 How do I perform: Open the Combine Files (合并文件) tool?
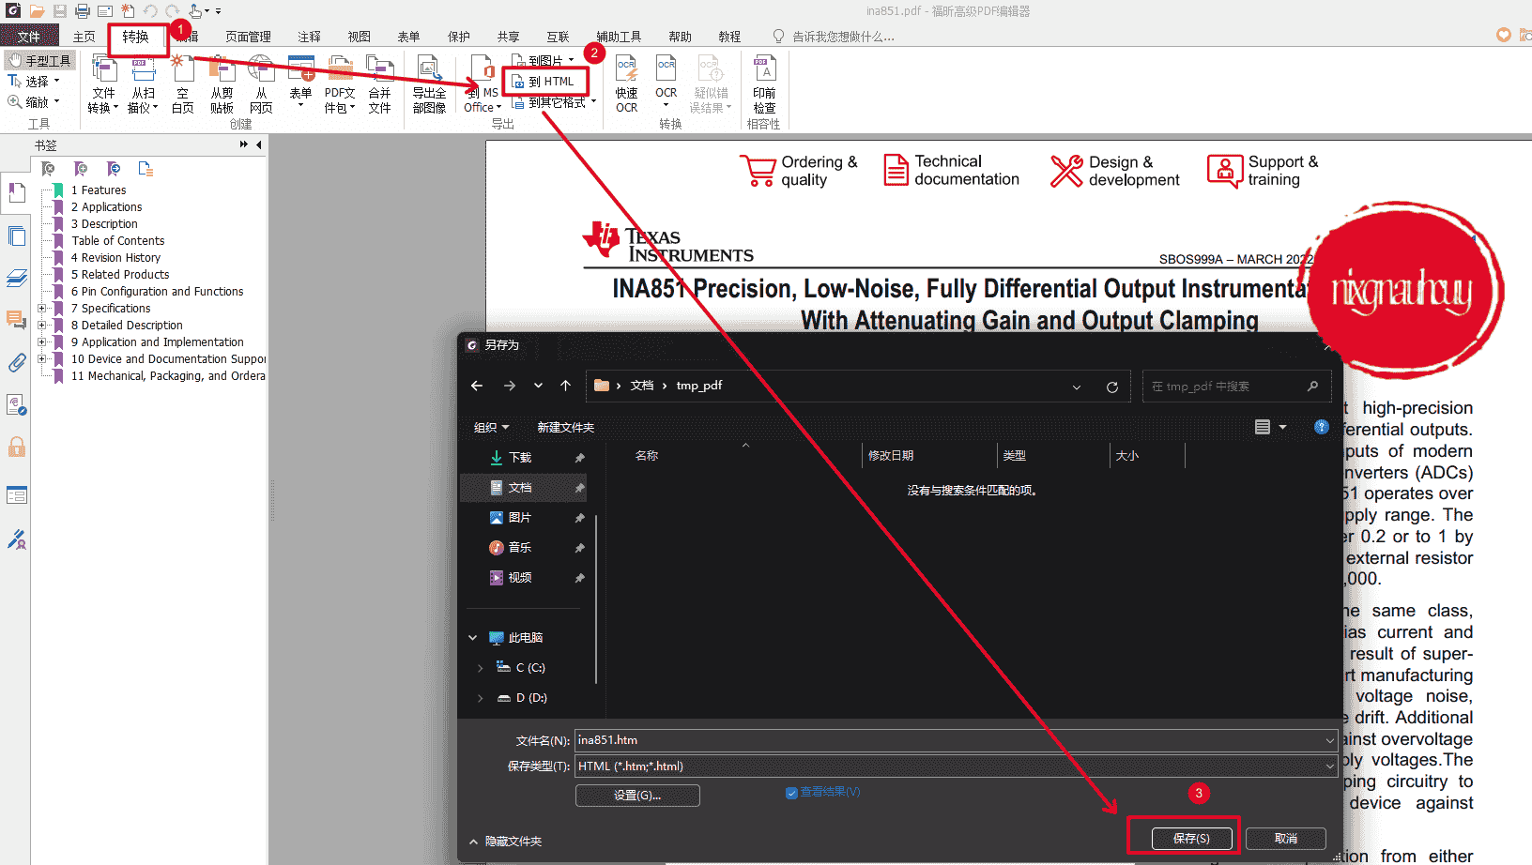coord(379,83)
